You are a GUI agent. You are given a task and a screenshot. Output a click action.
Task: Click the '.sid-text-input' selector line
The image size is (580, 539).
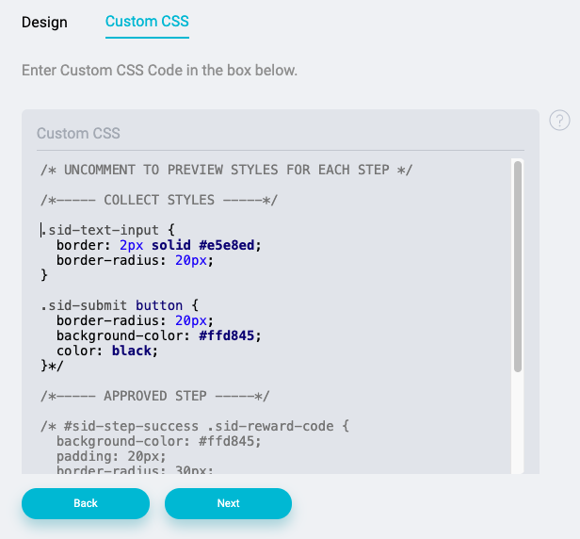pyautogui.click(x=107, y=230)
